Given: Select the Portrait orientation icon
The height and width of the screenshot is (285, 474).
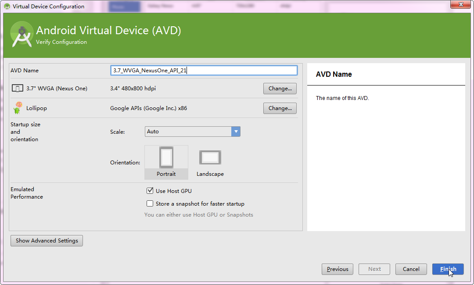Looking at the screenshot, I should pos(166,158).
